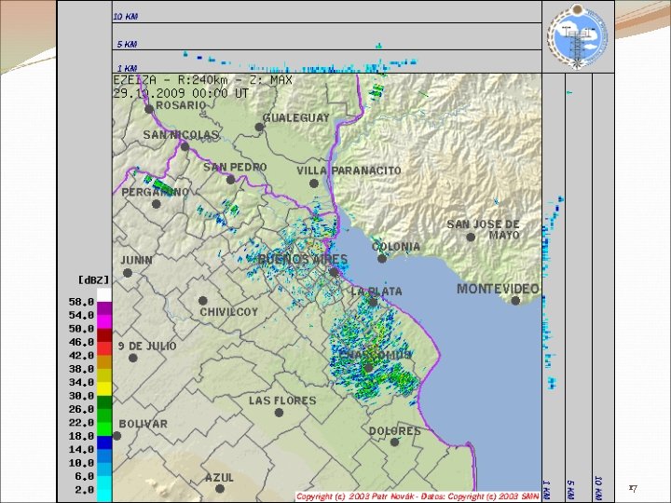This screenshot has height=503, width=671.
Task: Click the Las Flores city marker
Action: point(279,413)
